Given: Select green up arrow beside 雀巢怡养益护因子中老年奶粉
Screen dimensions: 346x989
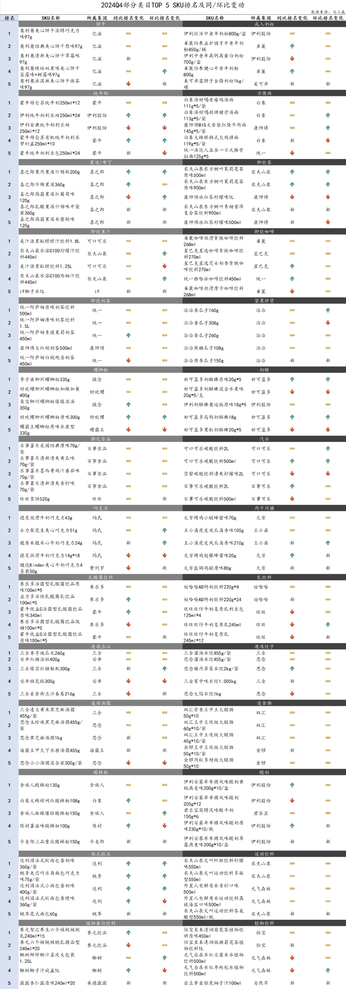Looking at the screenshot, I should coord(292,46).
